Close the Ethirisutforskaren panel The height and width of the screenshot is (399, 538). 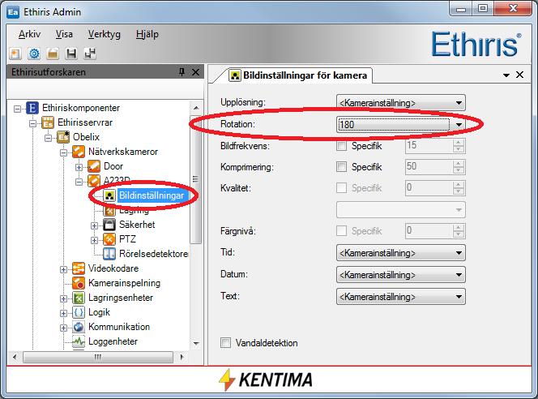coord(195,72)
